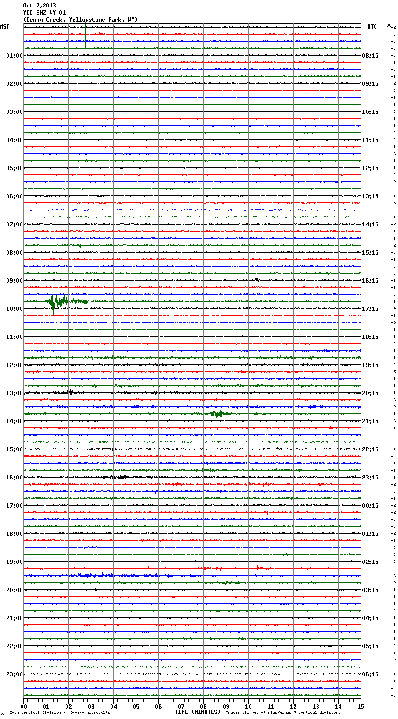The height and width of the screenshot is (719, 398).
Task: Select the 06:00 MST time label
Action: coord(15,196)
